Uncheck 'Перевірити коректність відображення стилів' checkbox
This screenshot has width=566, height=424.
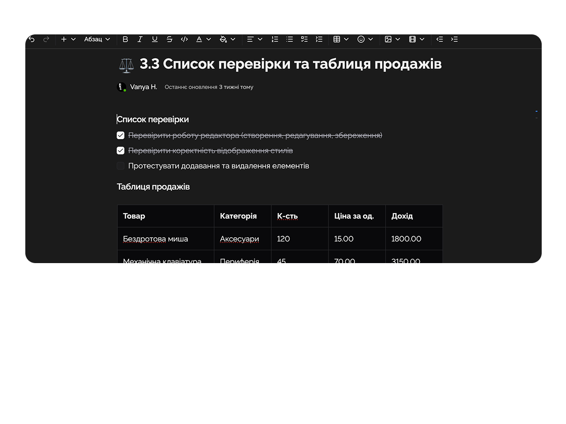tap(120, 150)
